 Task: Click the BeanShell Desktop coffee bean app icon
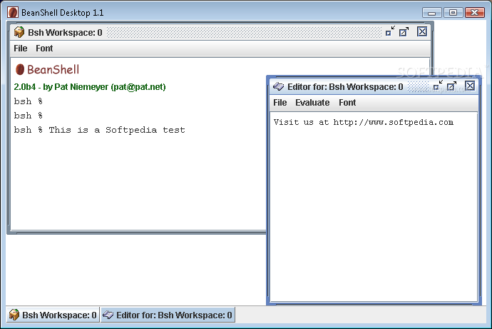(x=13, y=13)
